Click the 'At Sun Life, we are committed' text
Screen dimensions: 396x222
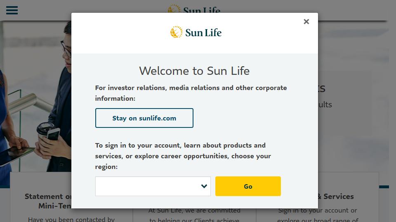194,210
